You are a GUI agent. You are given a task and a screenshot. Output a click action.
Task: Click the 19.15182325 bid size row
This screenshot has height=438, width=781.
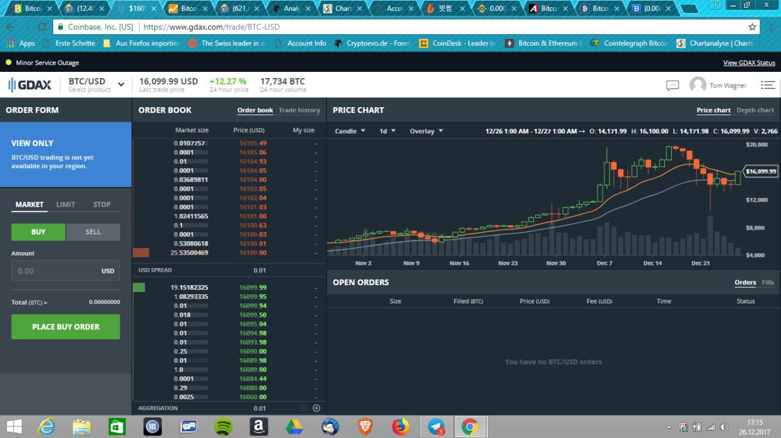pos(229,288)
